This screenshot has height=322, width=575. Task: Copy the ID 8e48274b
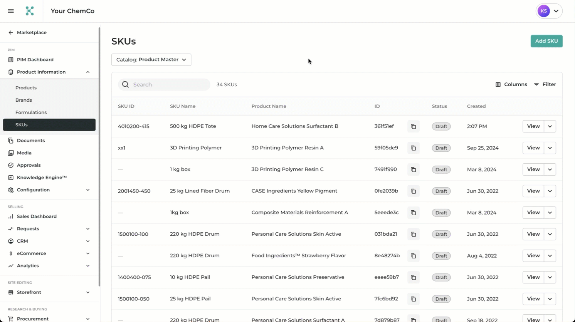point(413,256)
